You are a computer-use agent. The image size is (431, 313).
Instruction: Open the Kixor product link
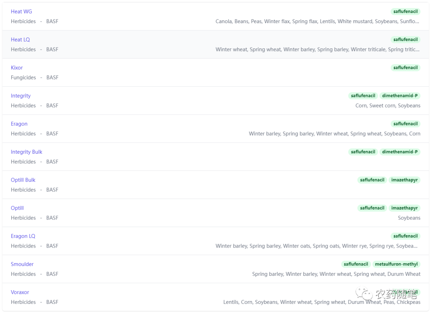tap(17, 67)
